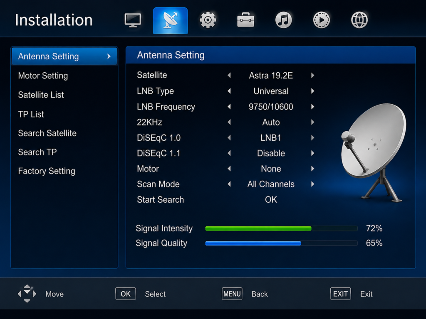Viewport: 426px width, 319px height.
Task: Click the directional Move arrows icon
Action: [x=27, y=294]
